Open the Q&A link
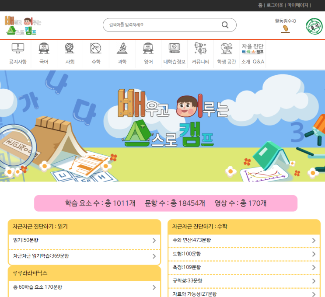This screenshot has width=325, height=297. [x=259, y=62]
